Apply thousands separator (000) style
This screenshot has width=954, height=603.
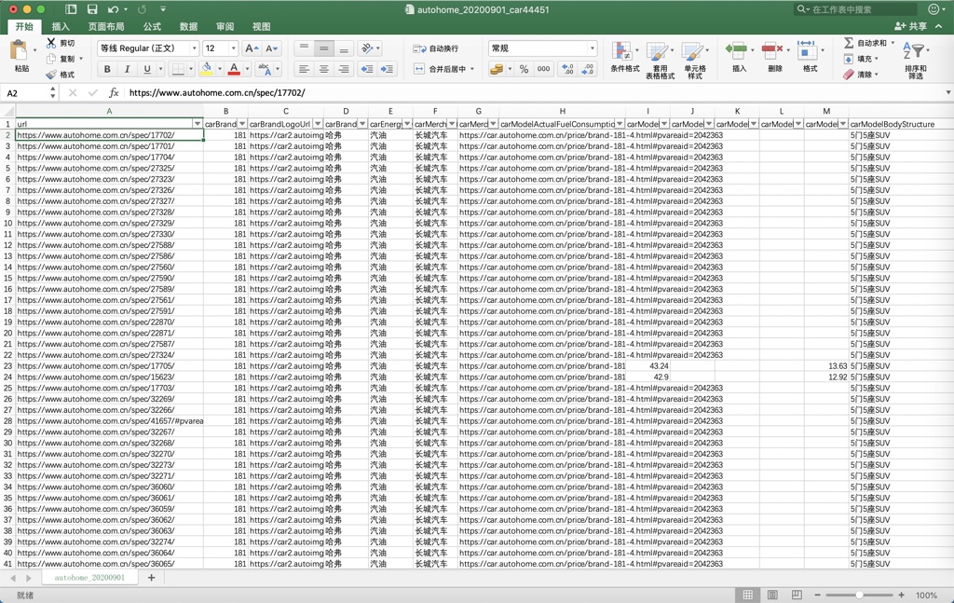tap(543, 69)
